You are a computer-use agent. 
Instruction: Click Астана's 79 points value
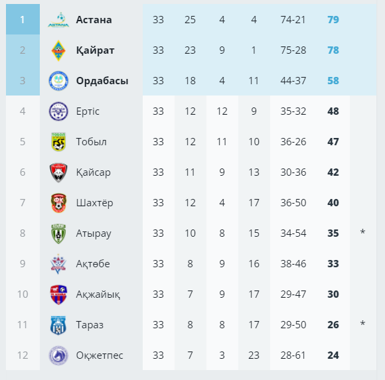(333, 20)
